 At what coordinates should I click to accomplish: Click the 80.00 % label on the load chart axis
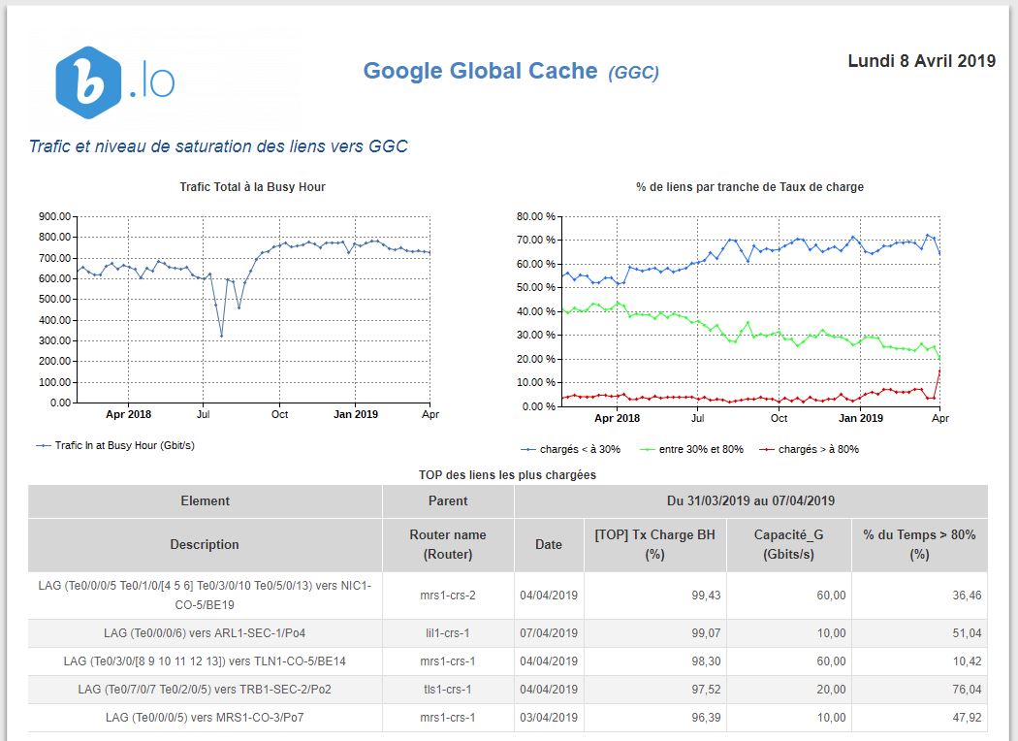pos(536,217)
